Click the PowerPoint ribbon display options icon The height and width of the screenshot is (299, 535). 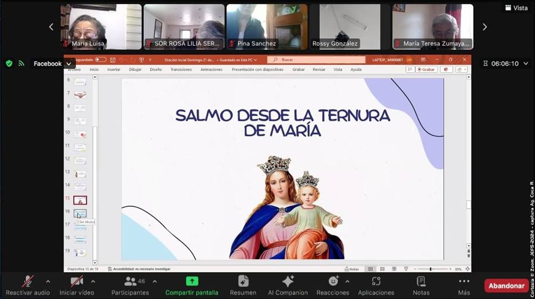click(x=423, y=59)
